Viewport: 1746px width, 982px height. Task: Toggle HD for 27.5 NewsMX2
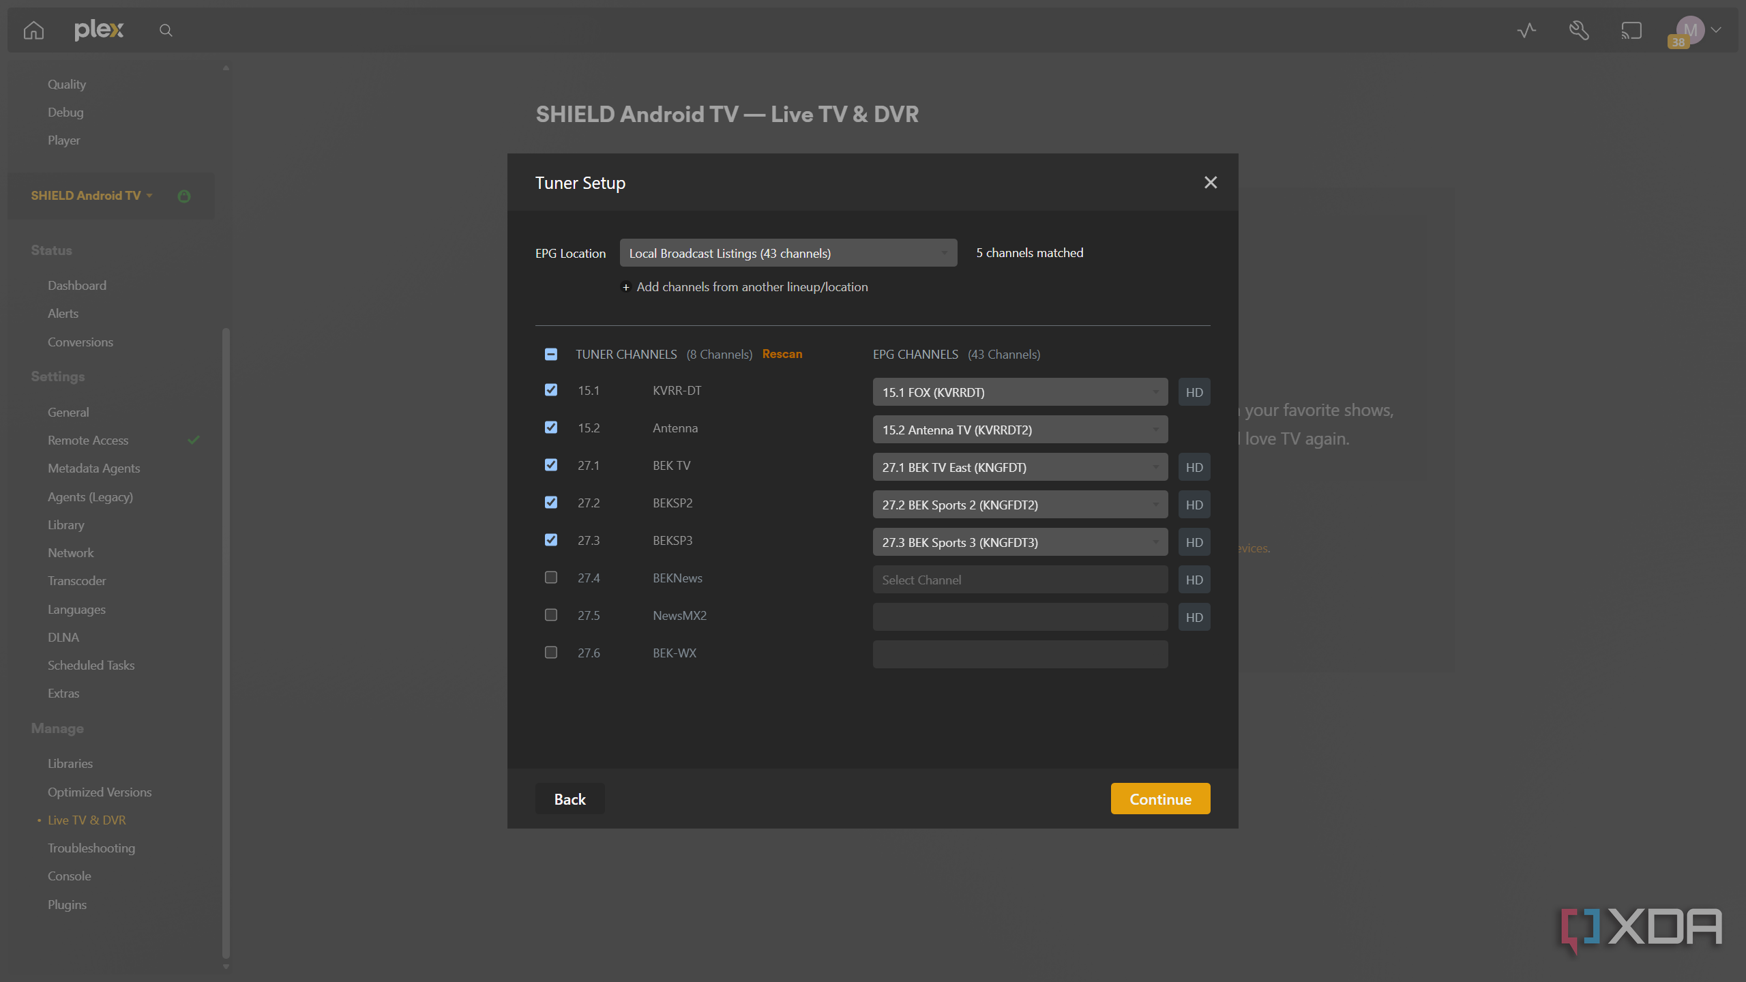(x=1194, y=617)
